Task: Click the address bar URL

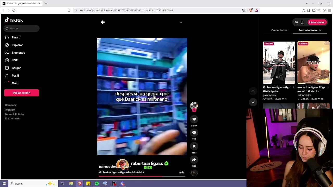Action: click(x=126, y=10)
